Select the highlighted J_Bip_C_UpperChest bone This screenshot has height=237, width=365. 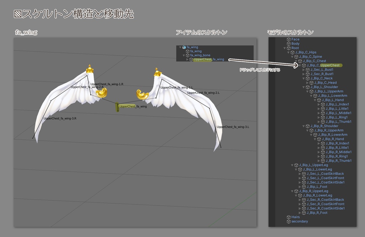tap(323, 65)
